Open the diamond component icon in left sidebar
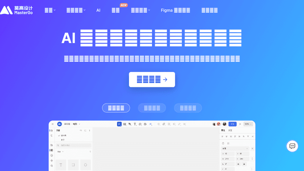This screenshot has height=171, width=304. [x=51, y=160]
